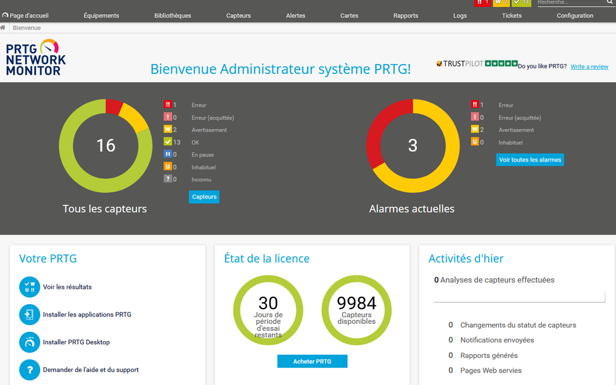Click Voir toutes les alarmes button
Image resolution: width=616 pixels, height=385 pixels.
point(530,160)
